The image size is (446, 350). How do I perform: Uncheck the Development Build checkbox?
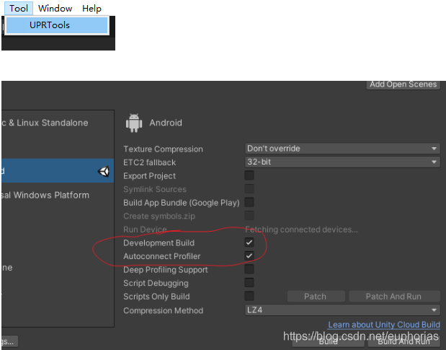(x=249, y=242)
